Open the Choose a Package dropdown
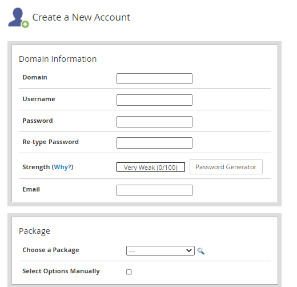The image size is (297, 287). (x=160, y=250)
